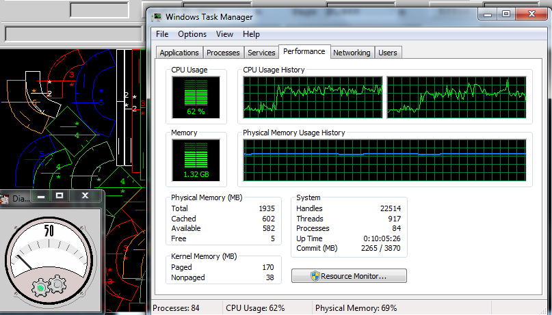
Task: Open the Options menu in Task Manager
Action: pyautogui.click(x=192, y=34)
